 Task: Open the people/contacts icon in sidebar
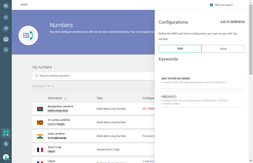(x=6, y=39)
